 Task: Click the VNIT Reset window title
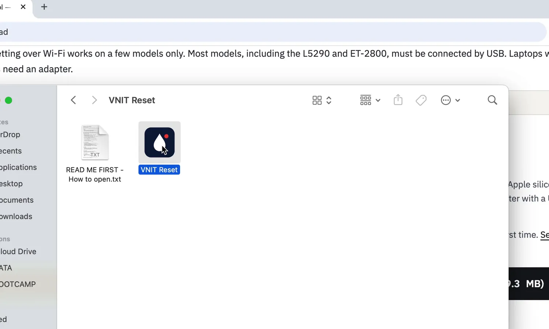132,100
